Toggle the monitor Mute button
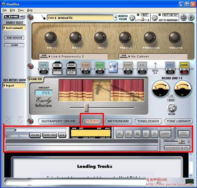Image resolution: width=197 pixels, height=188 pixels. [x=145, y=15]
